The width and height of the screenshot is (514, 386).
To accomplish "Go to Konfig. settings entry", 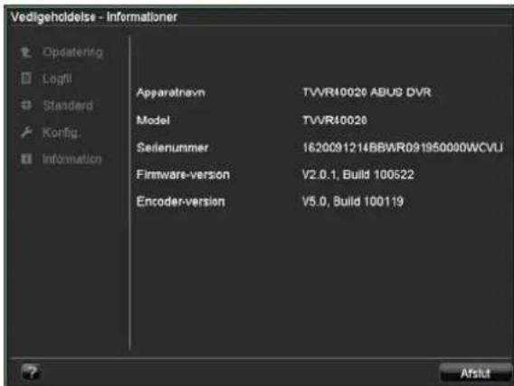I will [61, 132].
